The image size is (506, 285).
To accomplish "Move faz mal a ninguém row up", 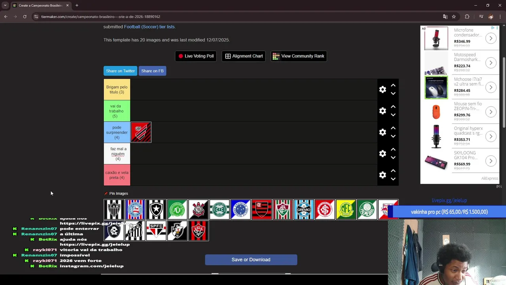I will pyautogui.click(x=393, y=150).
